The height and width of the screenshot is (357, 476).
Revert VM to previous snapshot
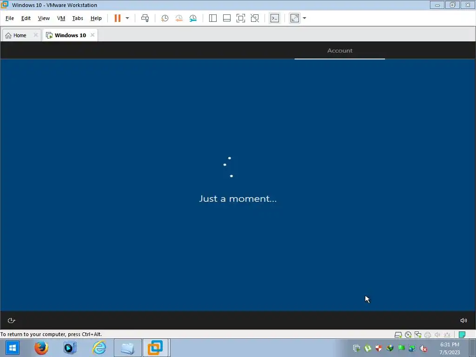coord(179,18)
